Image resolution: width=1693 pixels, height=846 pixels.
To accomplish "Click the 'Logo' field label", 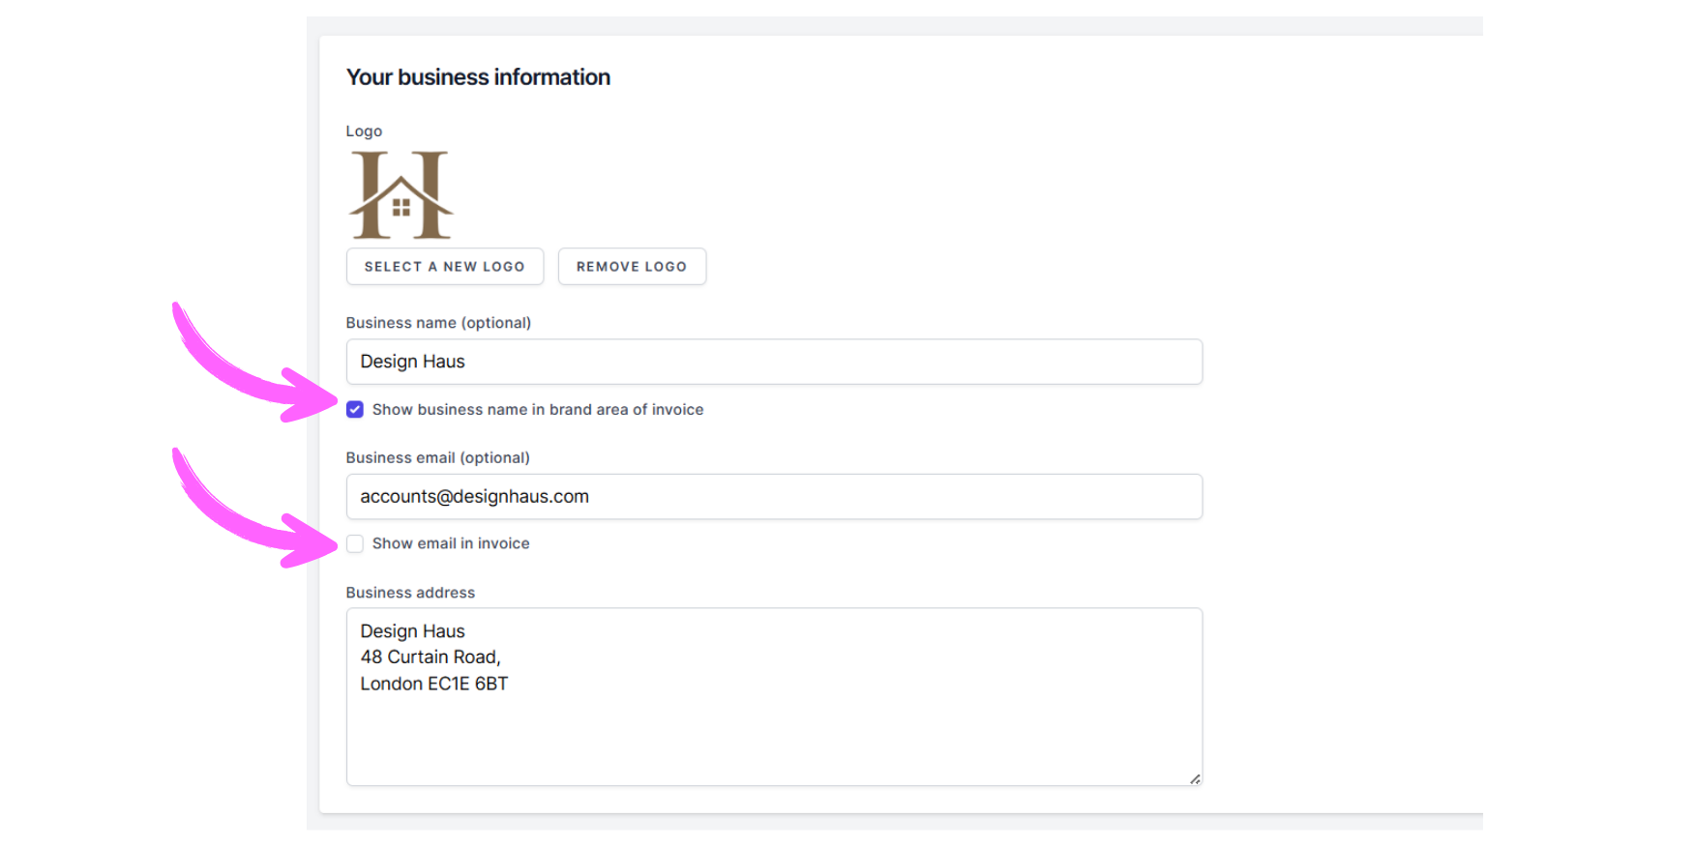I will (x=364, y=131).
